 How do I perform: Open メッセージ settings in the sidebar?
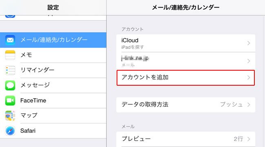pyautogui.click(x=53, y=85)
